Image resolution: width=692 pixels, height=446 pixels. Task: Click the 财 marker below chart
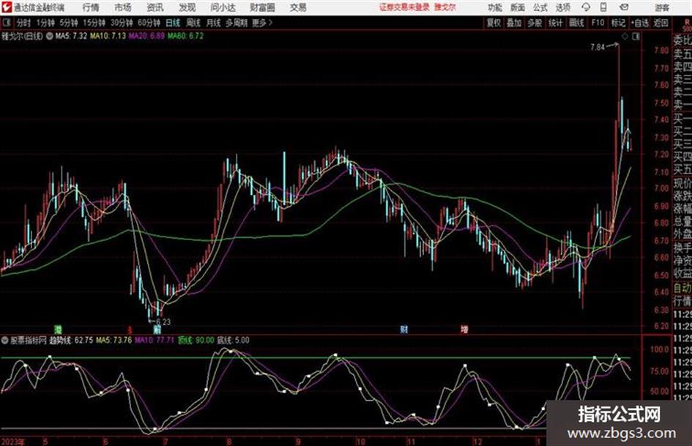click(403, 329)
